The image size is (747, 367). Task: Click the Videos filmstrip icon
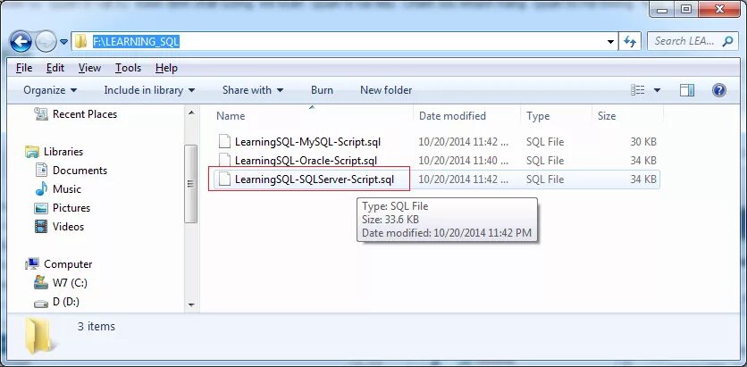click(x=41, y=227)
